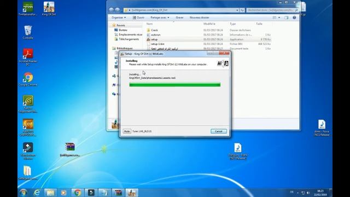
Task: Go back in Explorer window
Action: (111, 10)
